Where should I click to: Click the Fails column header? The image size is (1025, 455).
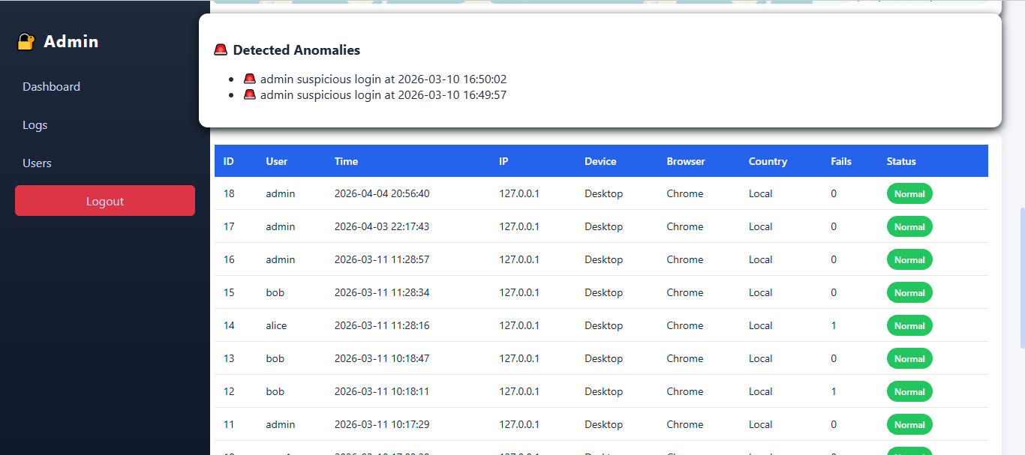[841, 161]
